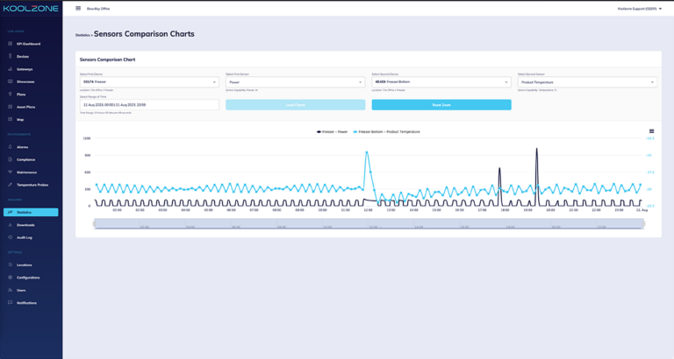Click the chart time range navigator bar
This screenshot has height=359, width=674.
(x=369, y=224)
